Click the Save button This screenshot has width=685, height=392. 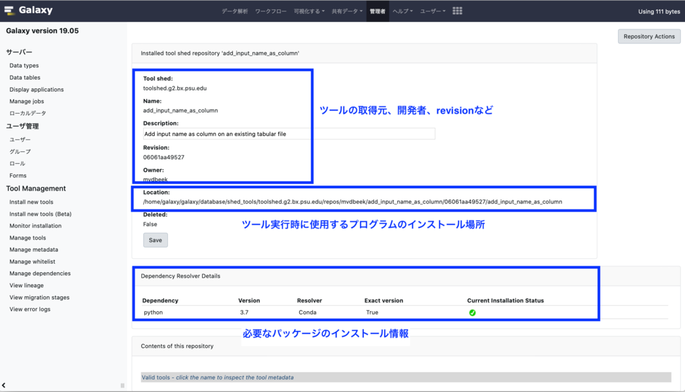[x=155, y=240]
